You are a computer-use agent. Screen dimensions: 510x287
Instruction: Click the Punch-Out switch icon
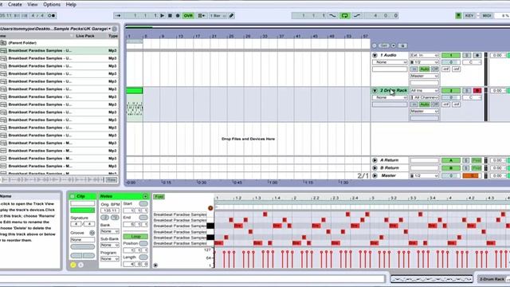pyautogui.click(x=357, y=16)
